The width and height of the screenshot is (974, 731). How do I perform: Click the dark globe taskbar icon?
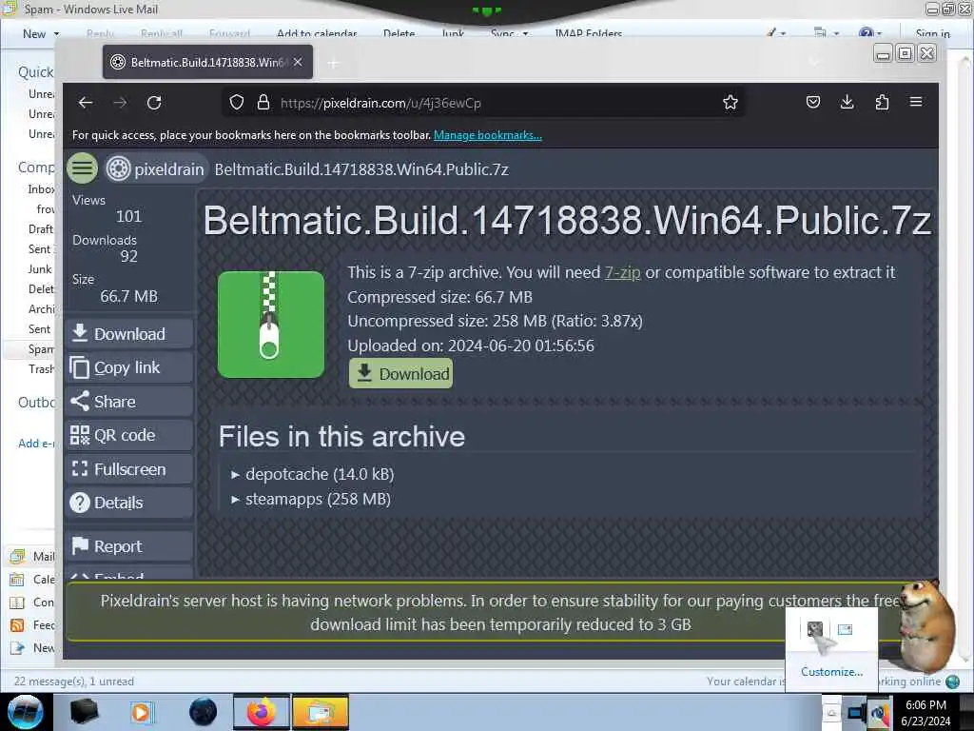point(203,712)
